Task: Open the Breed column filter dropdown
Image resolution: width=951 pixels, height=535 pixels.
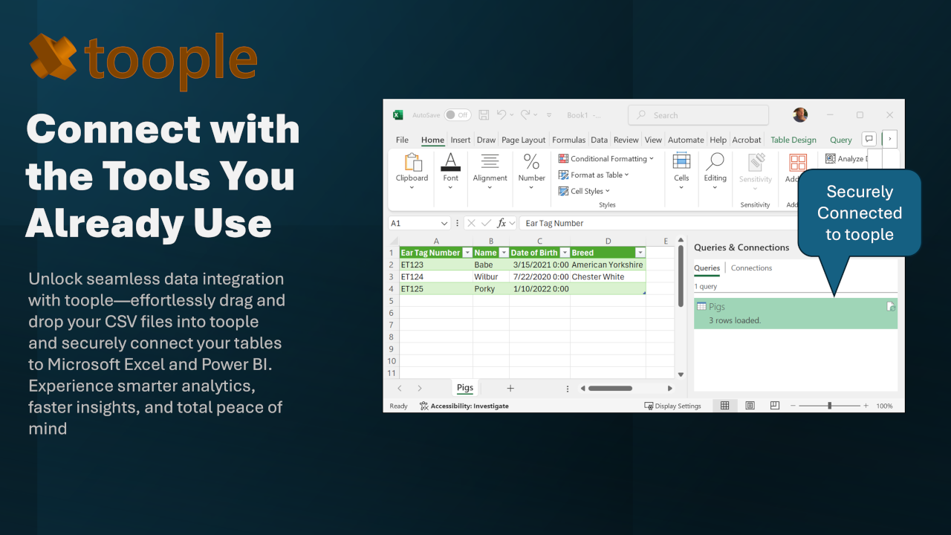Action: [x=640, y=253]
